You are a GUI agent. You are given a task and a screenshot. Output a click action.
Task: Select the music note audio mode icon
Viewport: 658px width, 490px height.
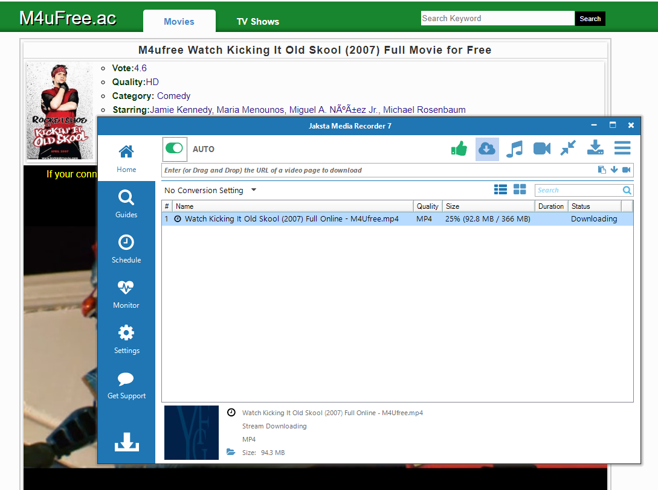point(514,149)
